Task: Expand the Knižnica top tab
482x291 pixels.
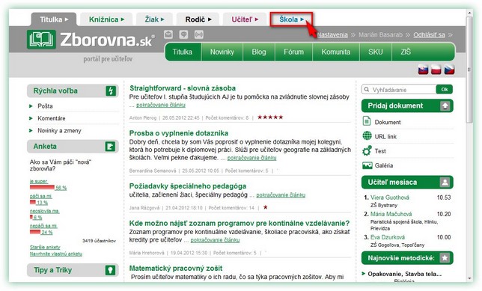Action: 106,19
